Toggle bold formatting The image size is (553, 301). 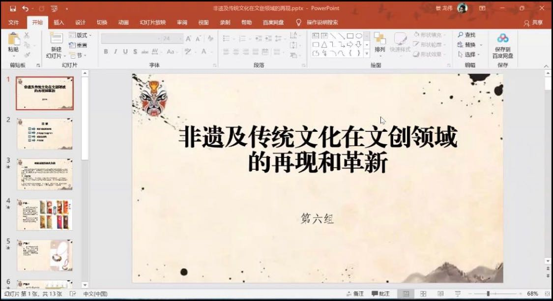106,52
